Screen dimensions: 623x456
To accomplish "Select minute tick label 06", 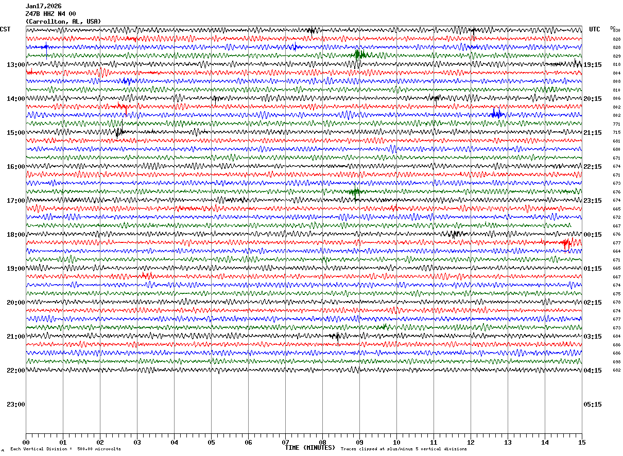I will coord(248,442).
